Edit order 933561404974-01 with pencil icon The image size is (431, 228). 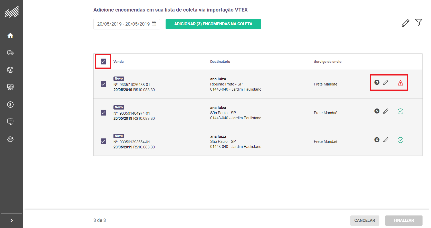point(386,111)
